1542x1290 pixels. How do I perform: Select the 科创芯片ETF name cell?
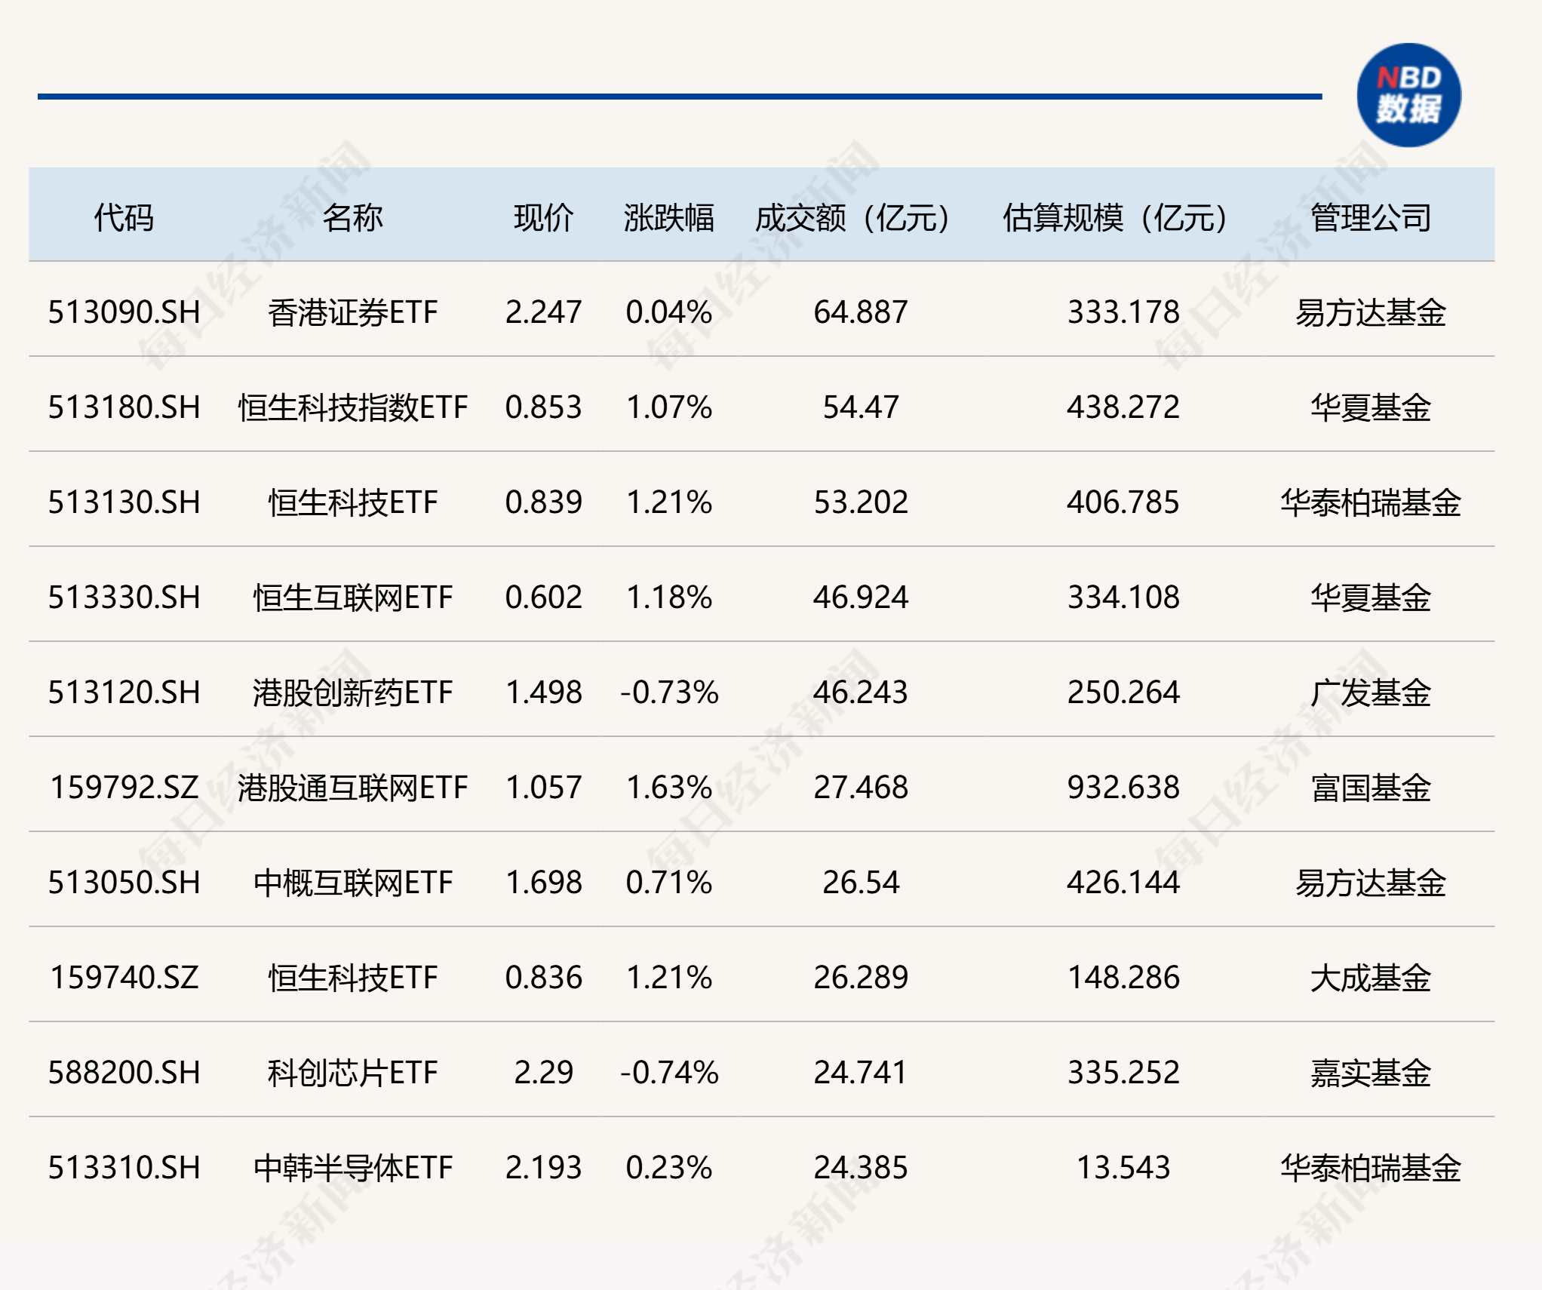click(x=352, y=1073)
